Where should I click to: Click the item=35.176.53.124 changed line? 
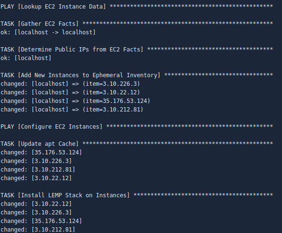[75, 101]
